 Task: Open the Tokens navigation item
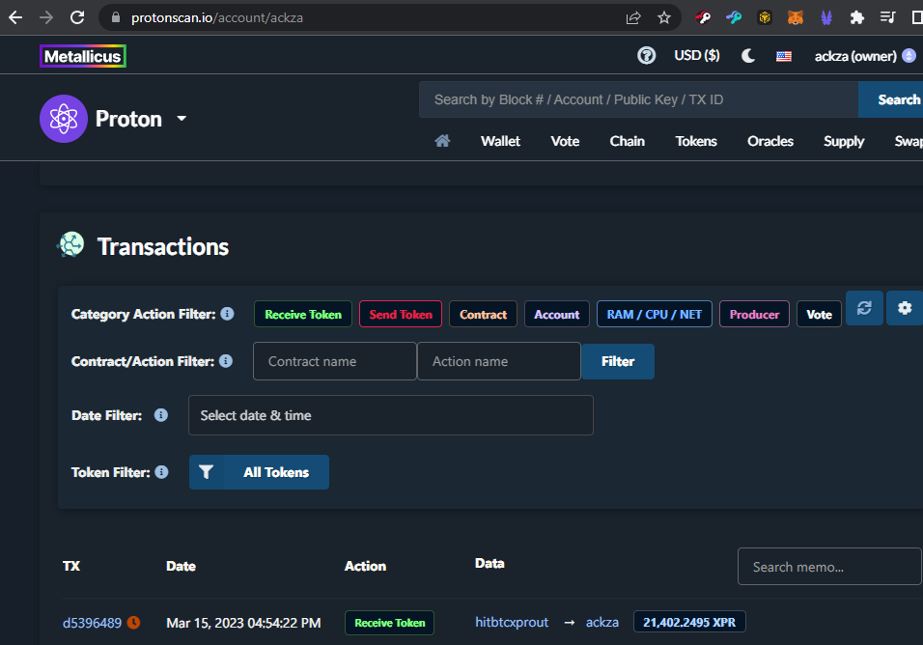pos(696,141)
